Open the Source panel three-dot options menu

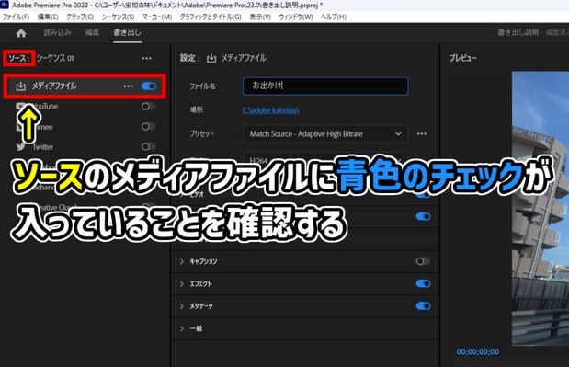(x=146, y=59)
